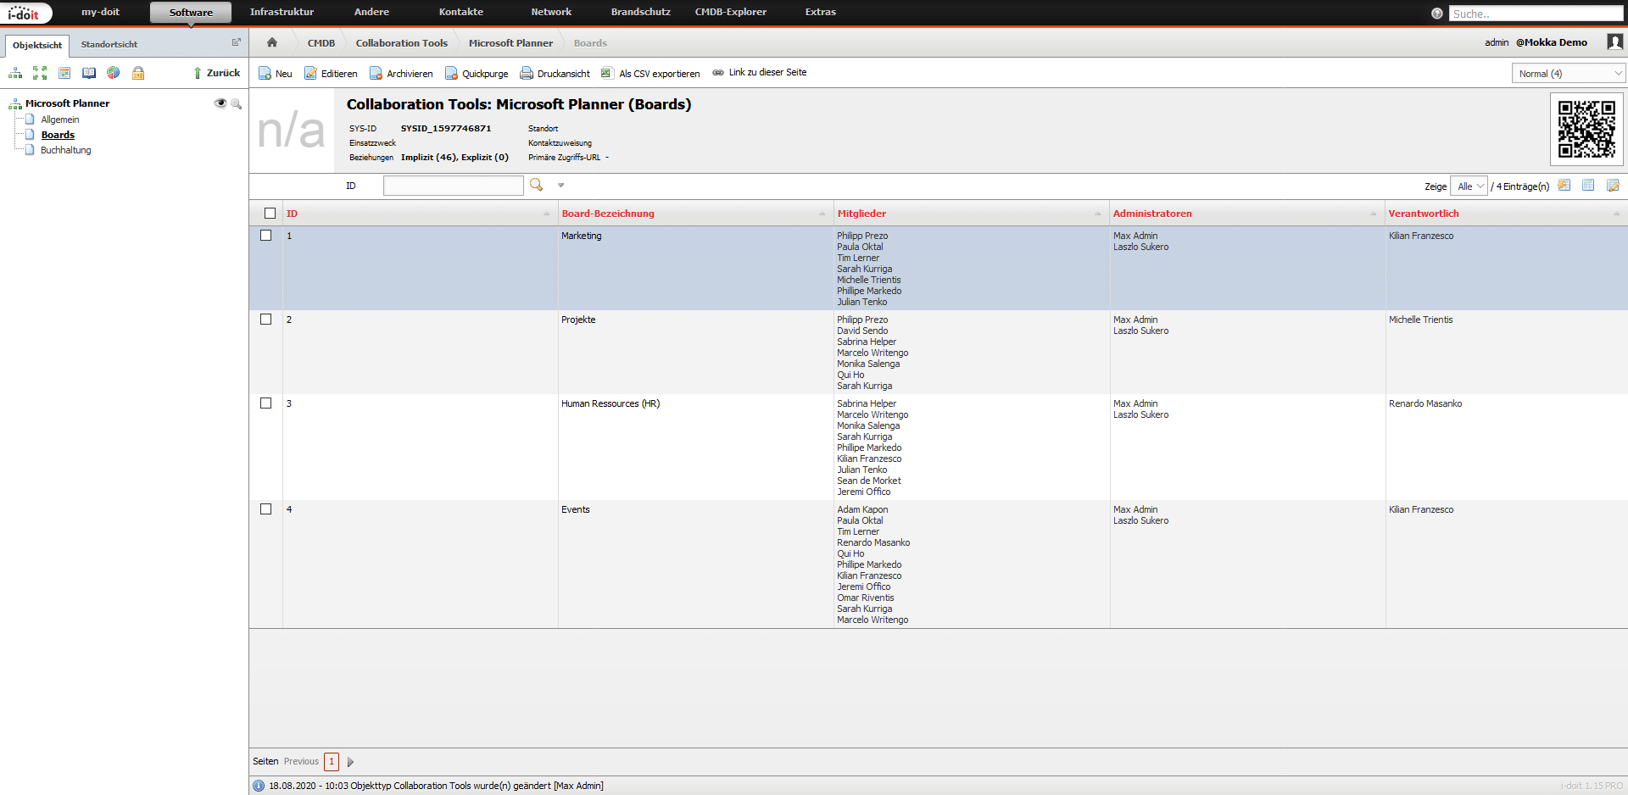Click the i-doit logo

(26, 13)
